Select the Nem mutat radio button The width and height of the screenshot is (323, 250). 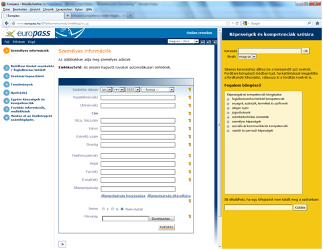point(122,209)
